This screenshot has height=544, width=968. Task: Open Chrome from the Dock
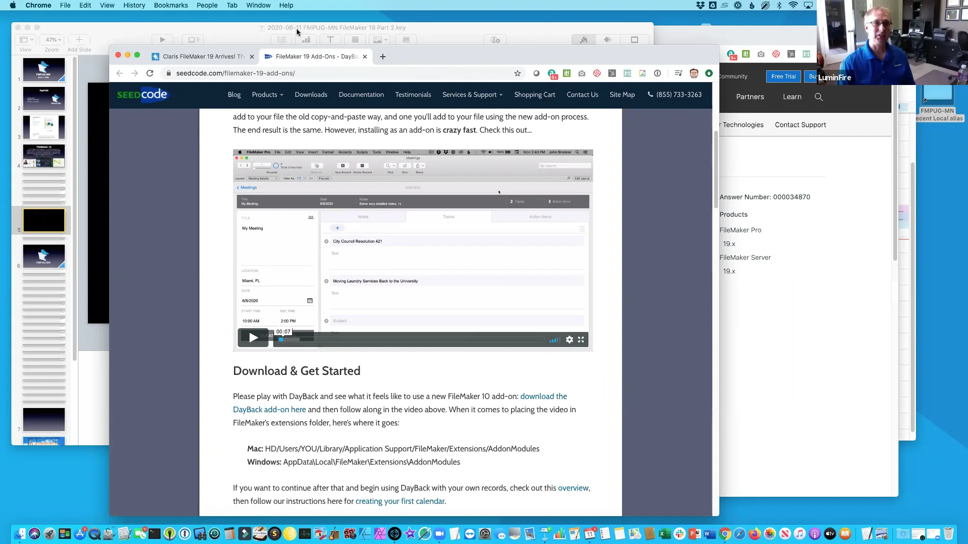click(725, 534)
